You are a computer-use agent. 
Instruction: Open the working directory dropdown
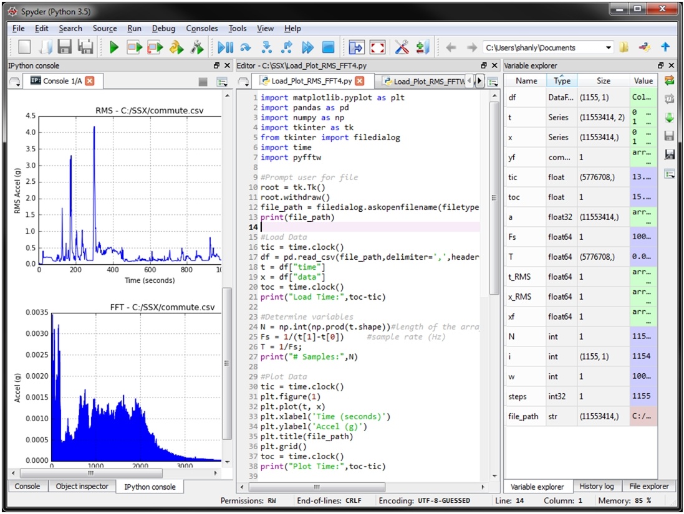pyautogui.click(x=610, y=47)
